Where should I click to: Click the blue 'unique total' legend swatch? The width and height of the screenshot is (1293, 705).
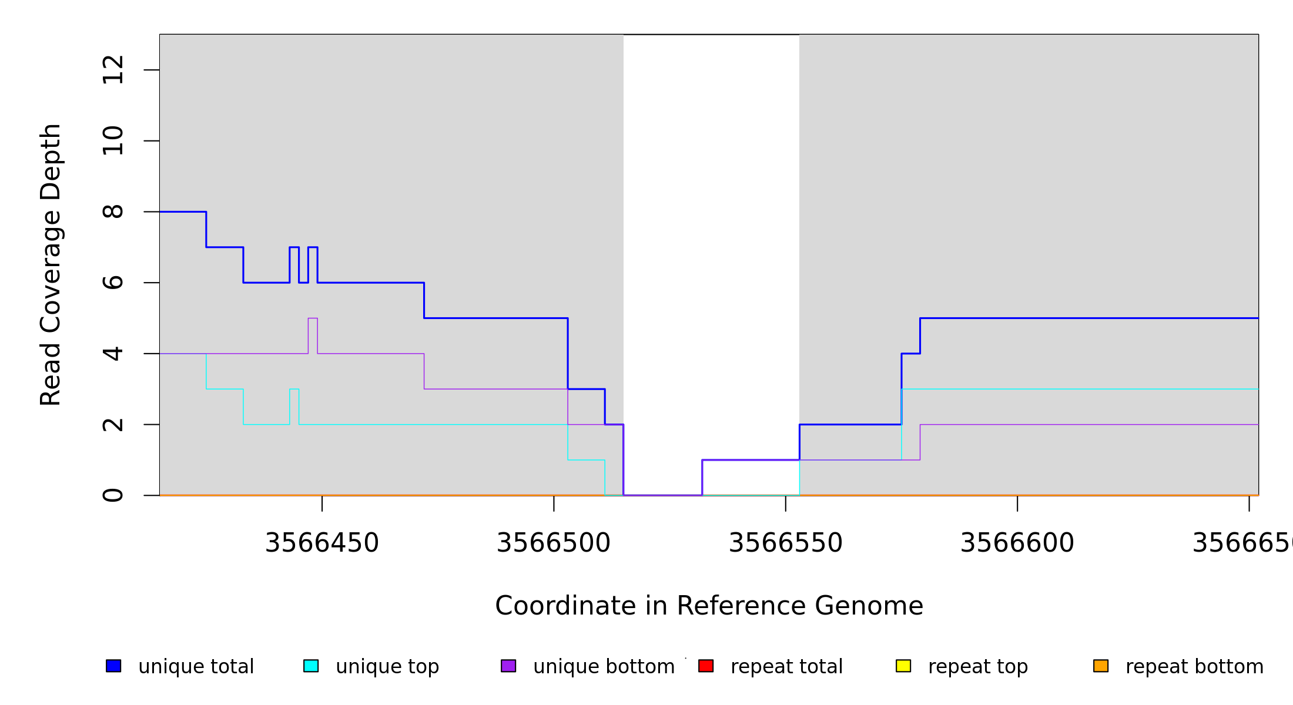(x=113, y=666)
